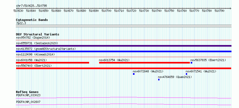Click the RefSeq Genes track title
The height and width of the screenshot is (108, 239).
pos(27,92)
